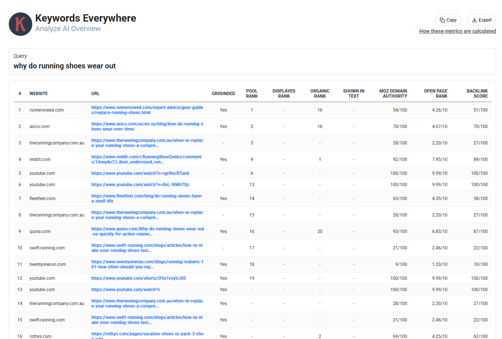The image size is (502, 339).
Task: Click the 4.67/10 page rank for asics.com
Action: point(440,127)
